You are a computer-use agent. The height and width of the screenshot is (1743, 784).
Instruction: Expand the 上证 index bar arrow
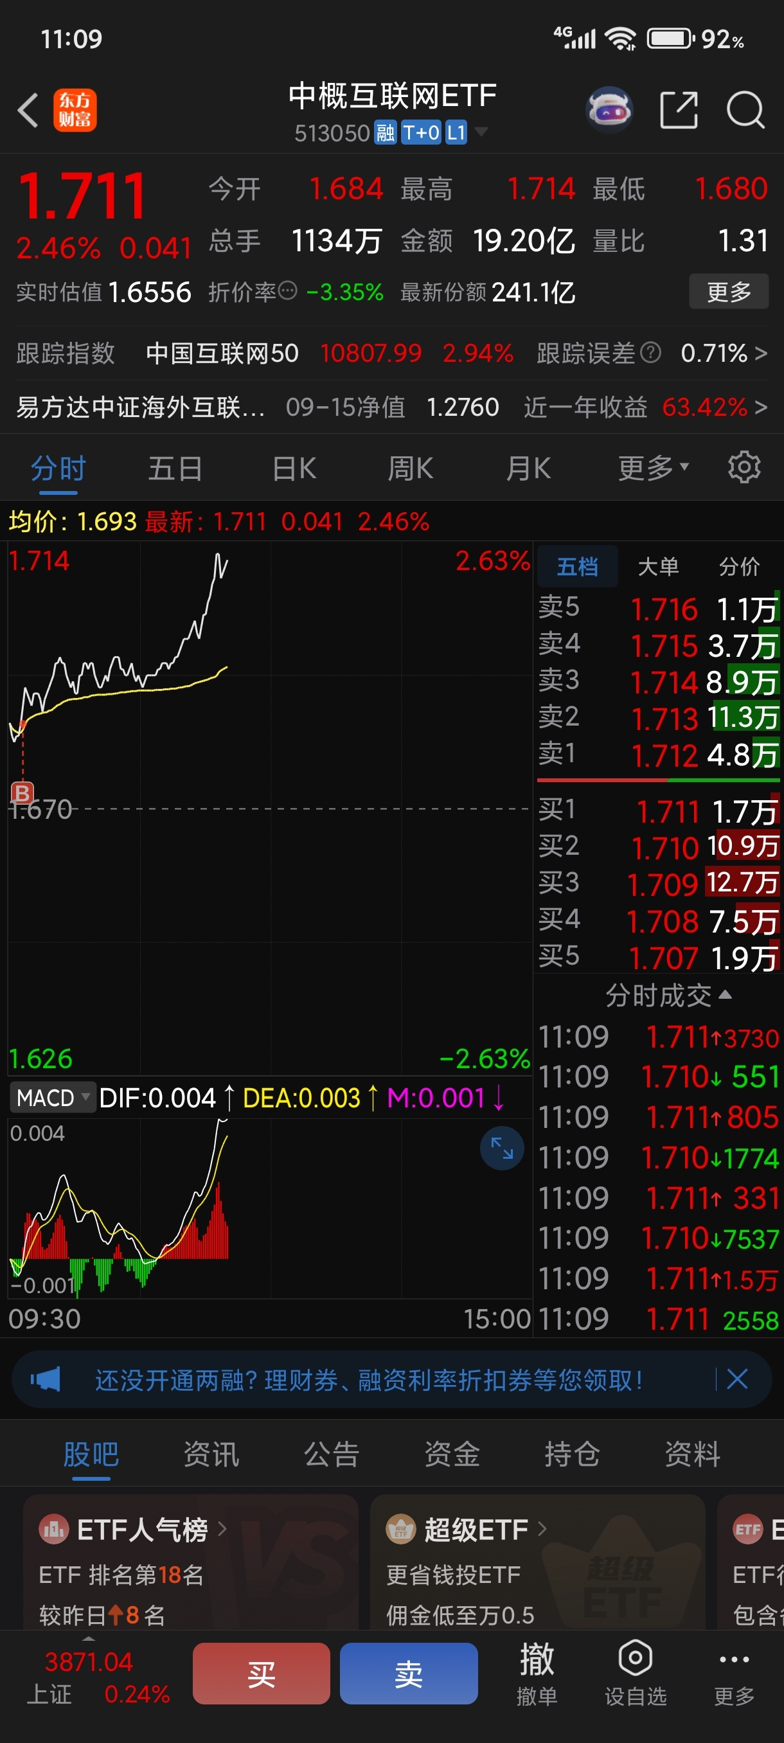coord(89,1640)
